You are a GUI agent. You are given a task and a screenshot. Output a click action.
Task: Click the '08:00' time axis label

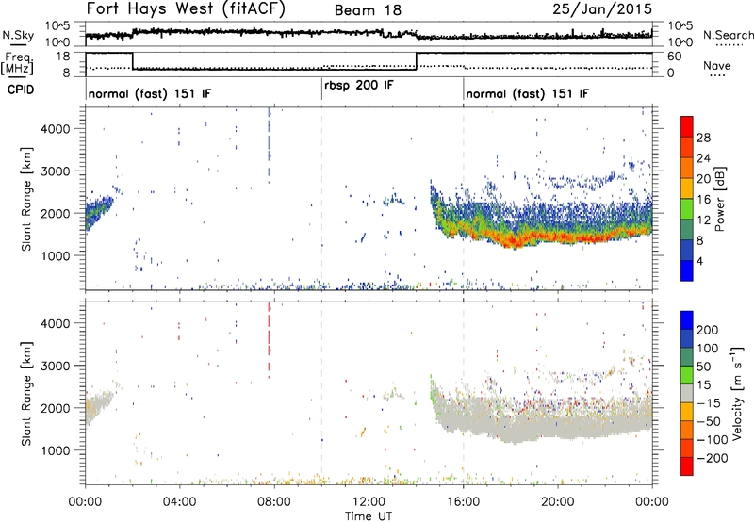274,502
